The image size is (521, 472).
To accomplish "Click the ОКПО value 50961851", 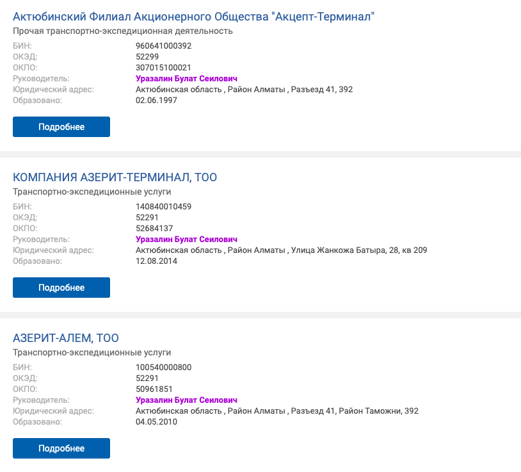I will (x=154, y=389).
